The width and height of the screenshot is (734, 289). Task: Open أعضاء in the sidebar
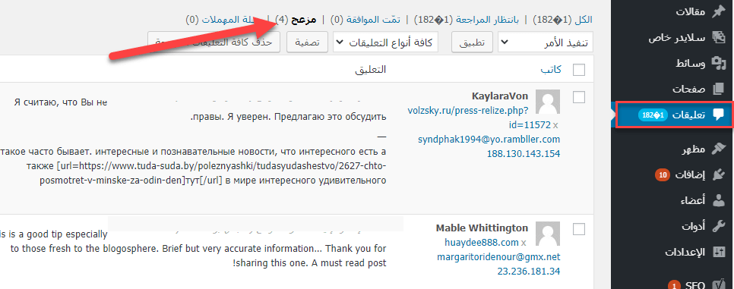point(693,200)
